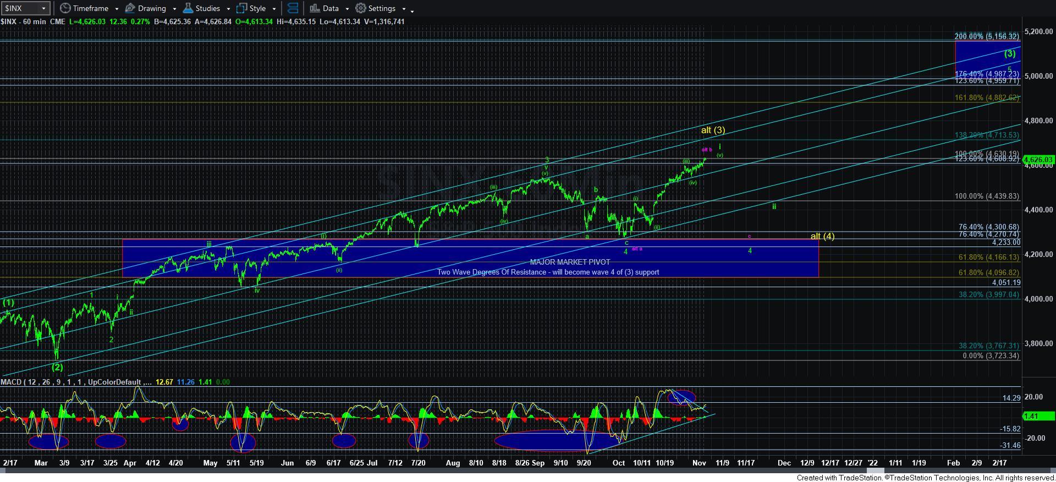The image size is (1056, 482).
Task: Open the Style menu label
Action: (257, 8)
